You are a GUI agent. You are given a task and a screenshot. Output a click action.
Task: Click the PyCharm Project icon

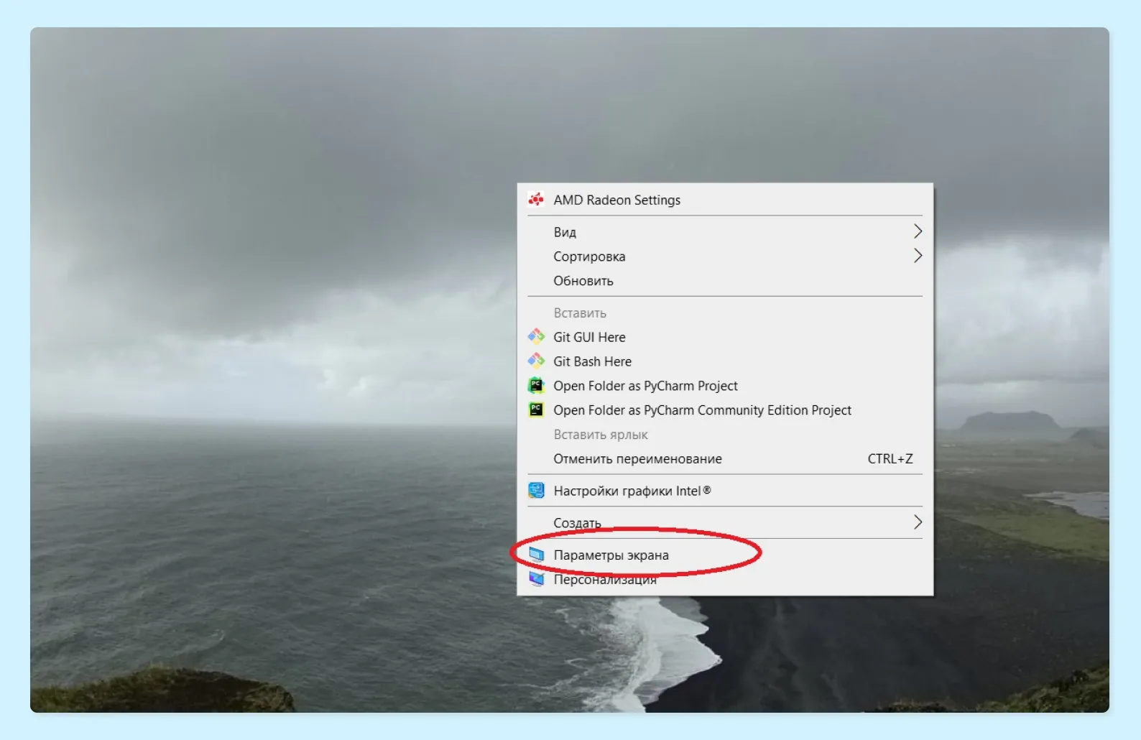(x=536, y=385)
